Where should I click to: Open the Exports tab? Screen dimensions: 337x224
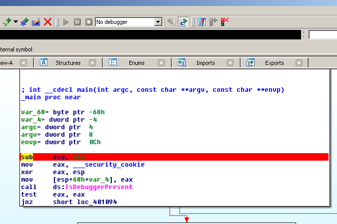click(x=274, y=63)
